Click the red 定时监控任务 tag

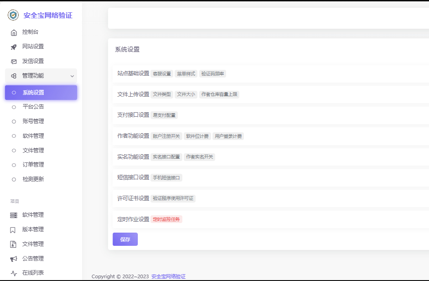tap(166, 219)
